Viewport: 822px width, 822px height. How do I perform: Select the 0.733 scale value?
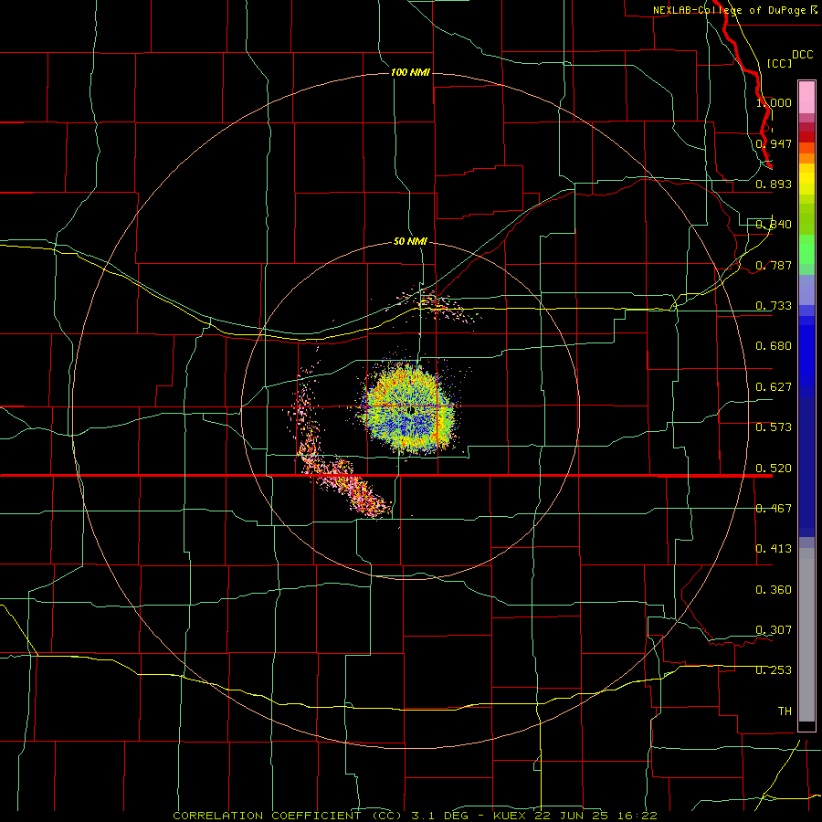[774, 306]
